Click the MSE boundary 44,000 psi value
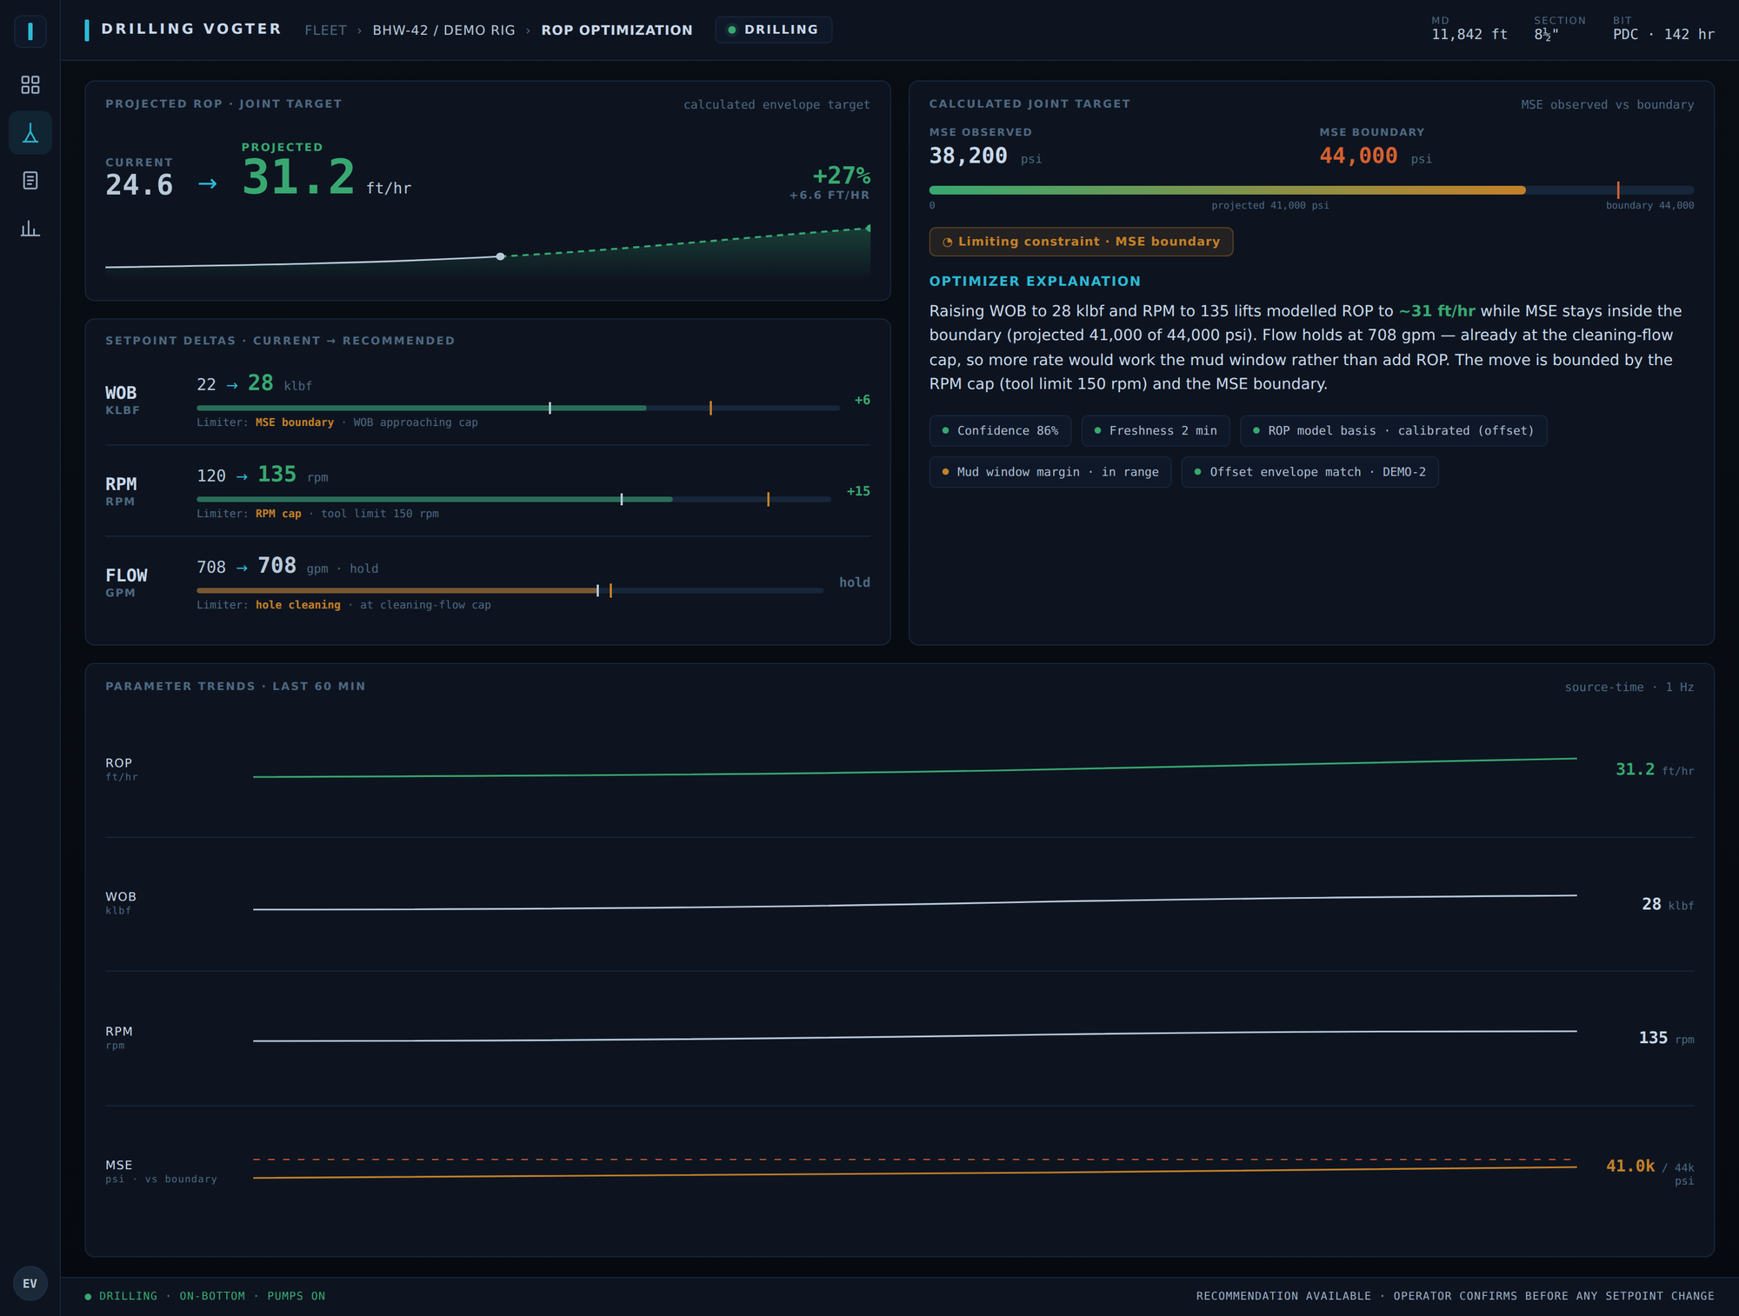 click(1376, 156)
